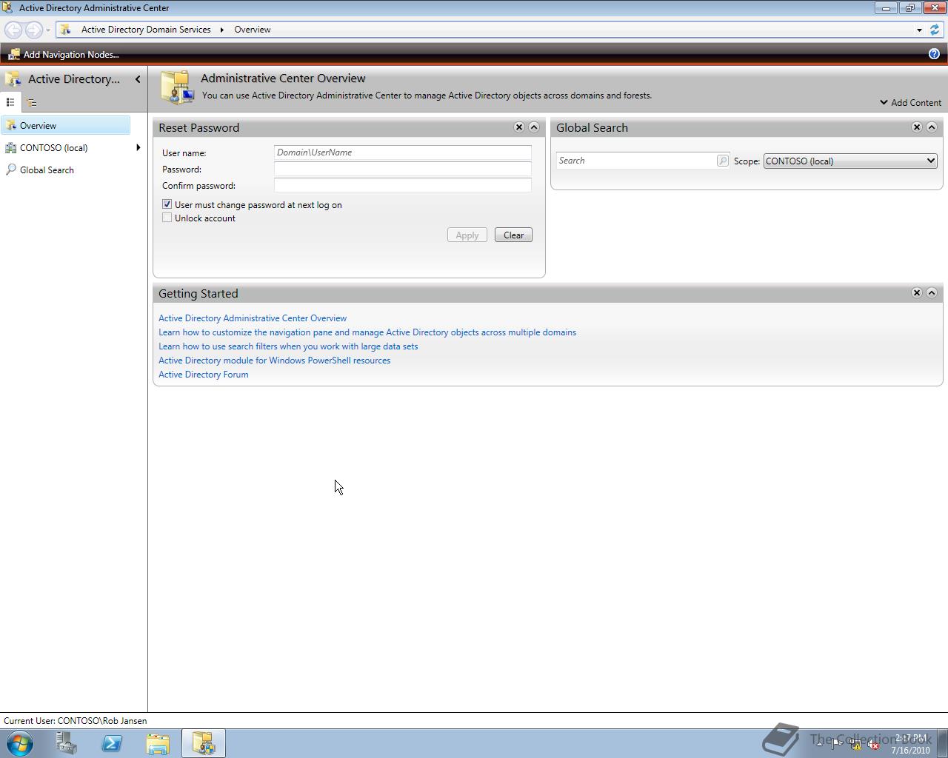Open Windows Explorer folder taskbar icon

158,743
